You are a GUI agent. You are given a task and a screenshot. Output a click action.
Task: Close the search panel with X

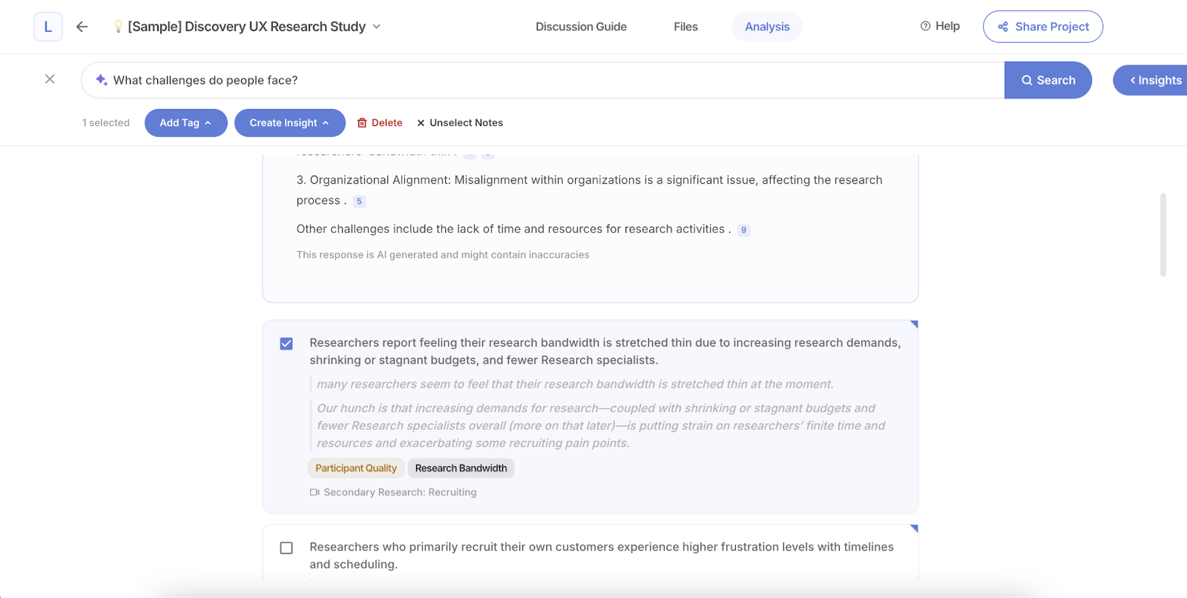click(x=50, y=79)
